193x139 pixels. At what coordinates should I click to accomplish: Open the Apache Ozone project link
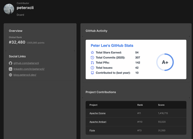coord(97,113)
